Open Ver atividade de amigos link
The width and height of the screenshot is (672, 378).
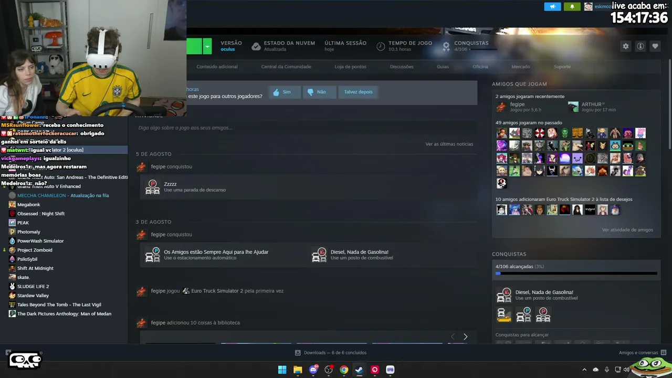click(627, 230)
